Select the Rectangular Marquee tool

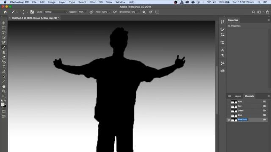[x=4, y=28]
